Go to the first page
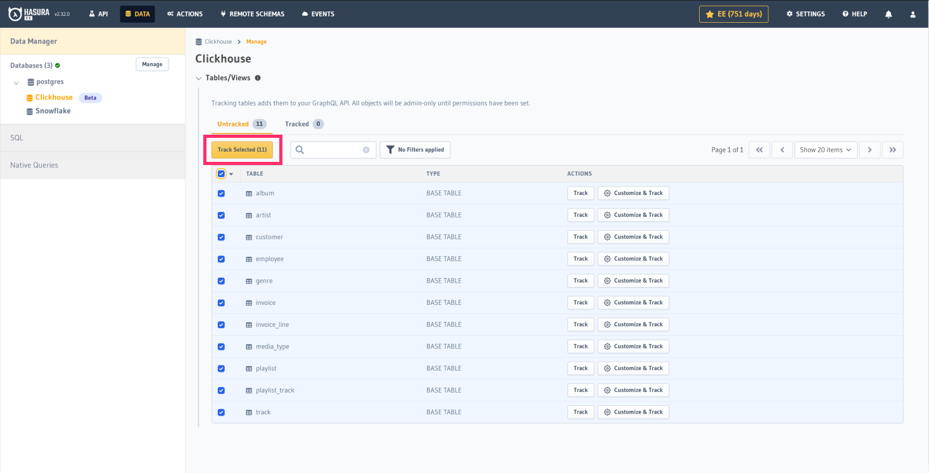The width and height of the screenshot is (929, 473). point(759,150)
